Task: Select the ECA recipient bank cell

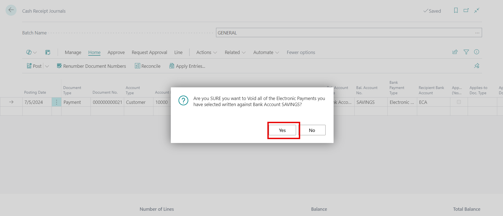Action: (x=433, y=102)
